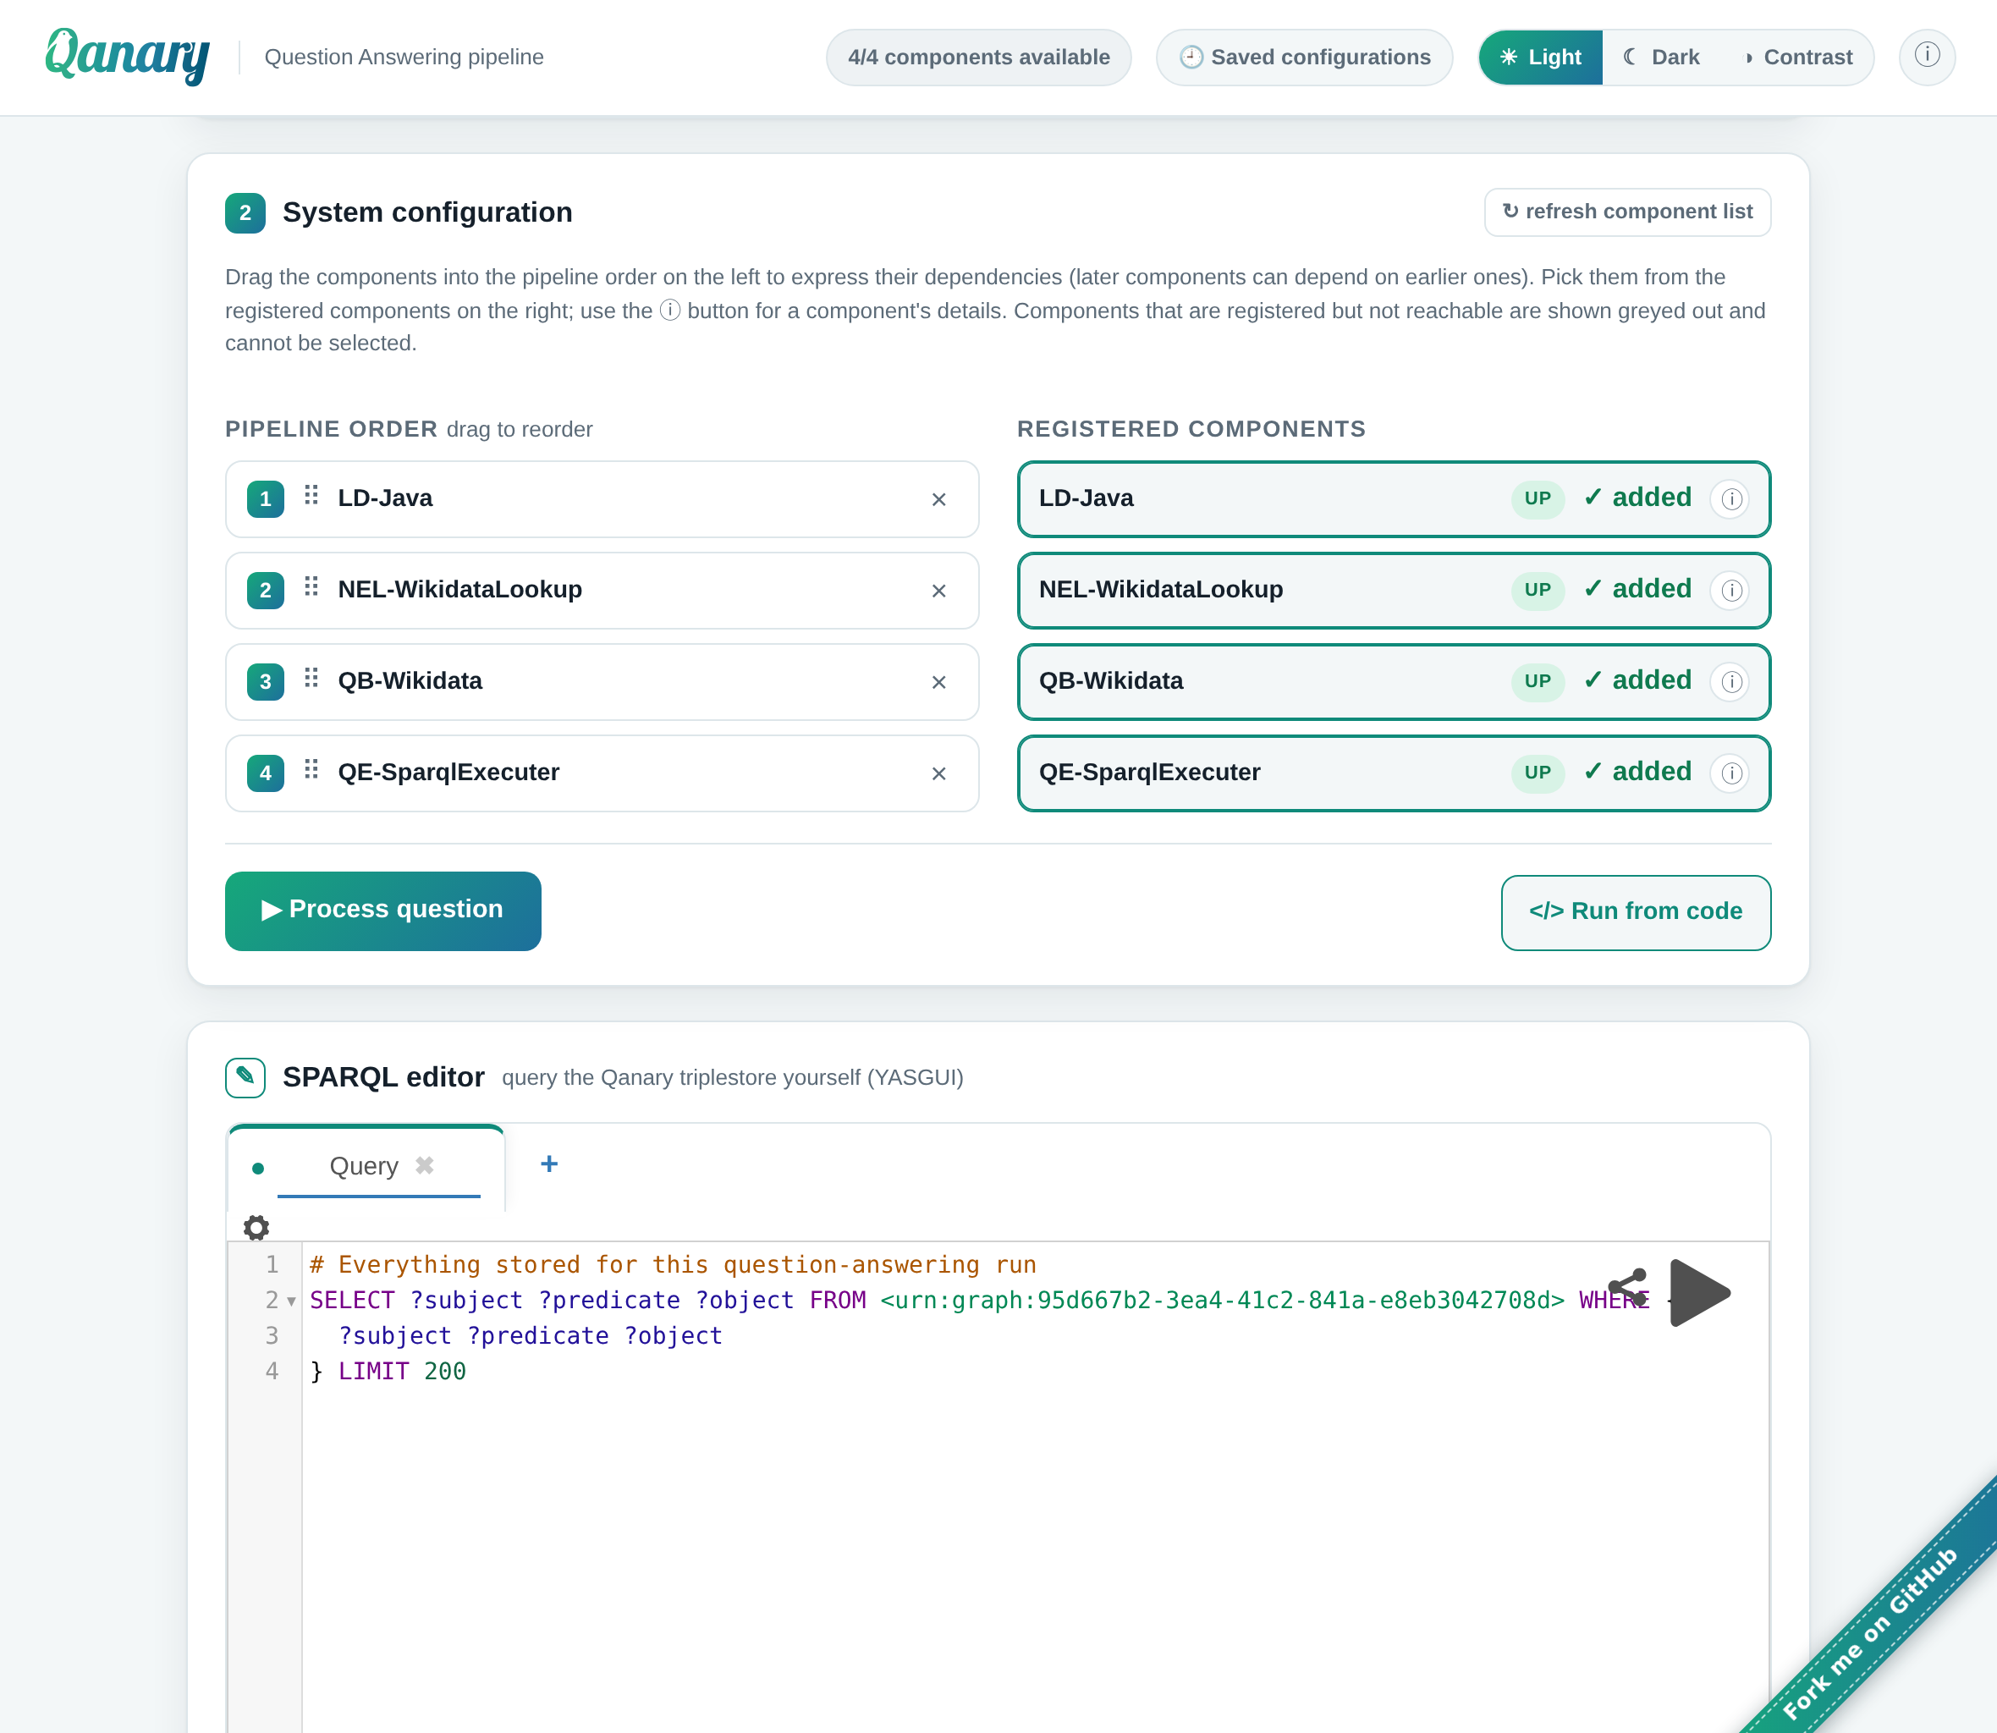The height and width of the screenshot is (1733, 1997).
Task: Close the Query tab
Action: 425,1165
